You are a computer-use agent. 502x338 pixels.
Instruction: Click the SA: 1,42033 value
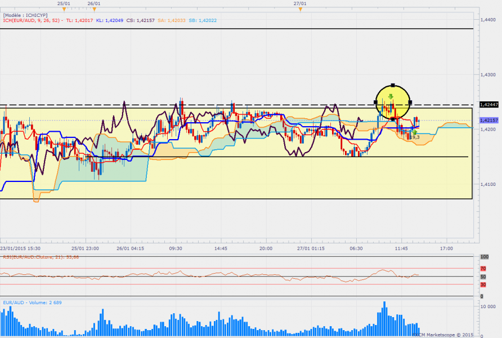[x=171, y=20]
